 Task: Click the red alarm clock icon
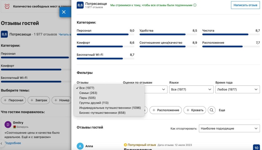click(7, 6)
